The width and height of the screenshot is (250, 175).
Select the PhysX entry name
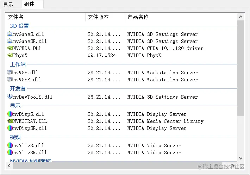20,55
